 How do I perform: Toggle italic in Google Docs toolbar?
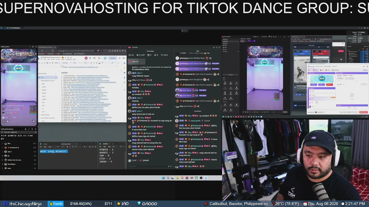click(94, 63)
